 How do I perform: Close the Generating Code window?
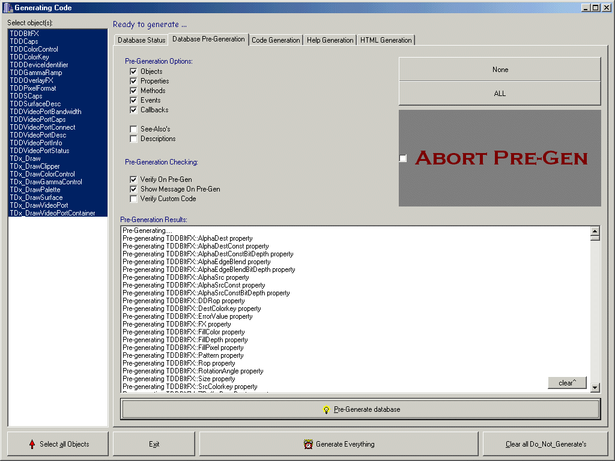pos(606,8)
